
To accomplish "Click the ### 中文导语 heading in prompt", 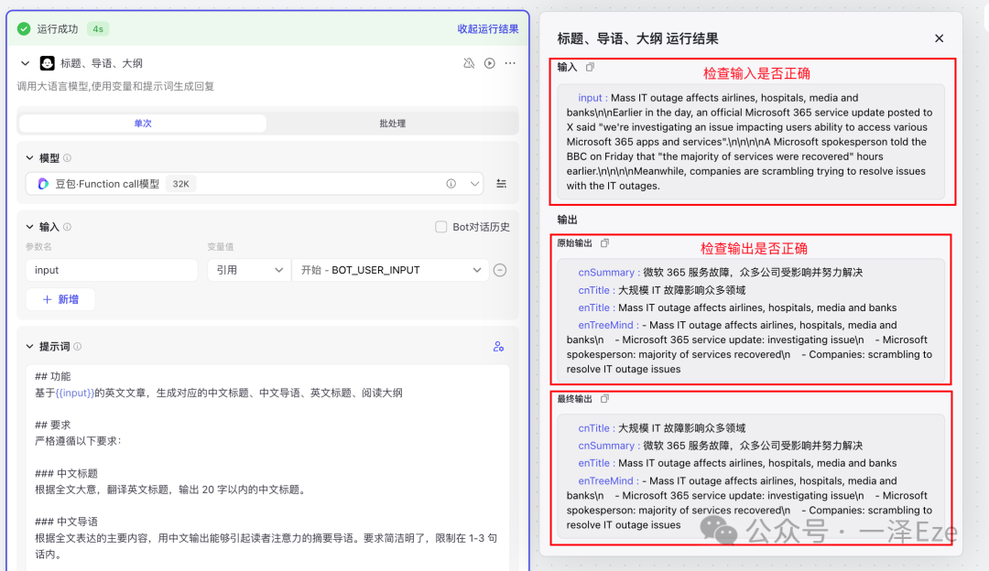I will coord(66,522).
